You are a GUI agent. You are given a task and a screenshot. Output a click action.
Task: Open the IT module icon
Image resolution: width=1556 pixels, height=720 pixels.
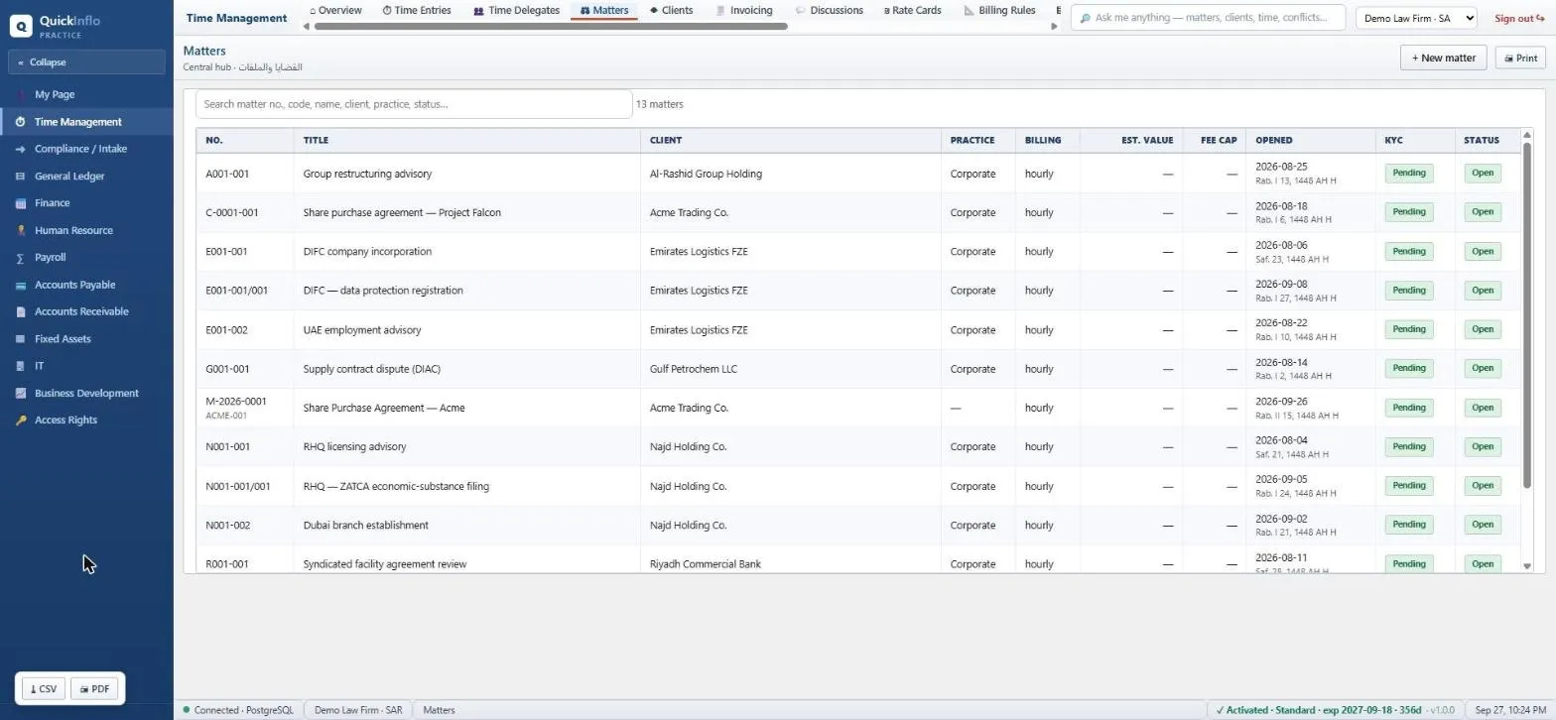[21, 366]
